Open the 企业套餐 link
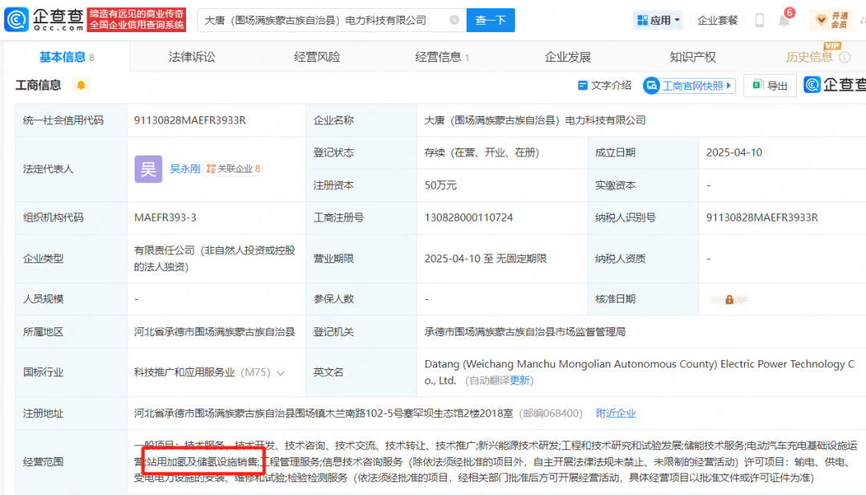This screenshot has width=866, height=495. [718, 20]
